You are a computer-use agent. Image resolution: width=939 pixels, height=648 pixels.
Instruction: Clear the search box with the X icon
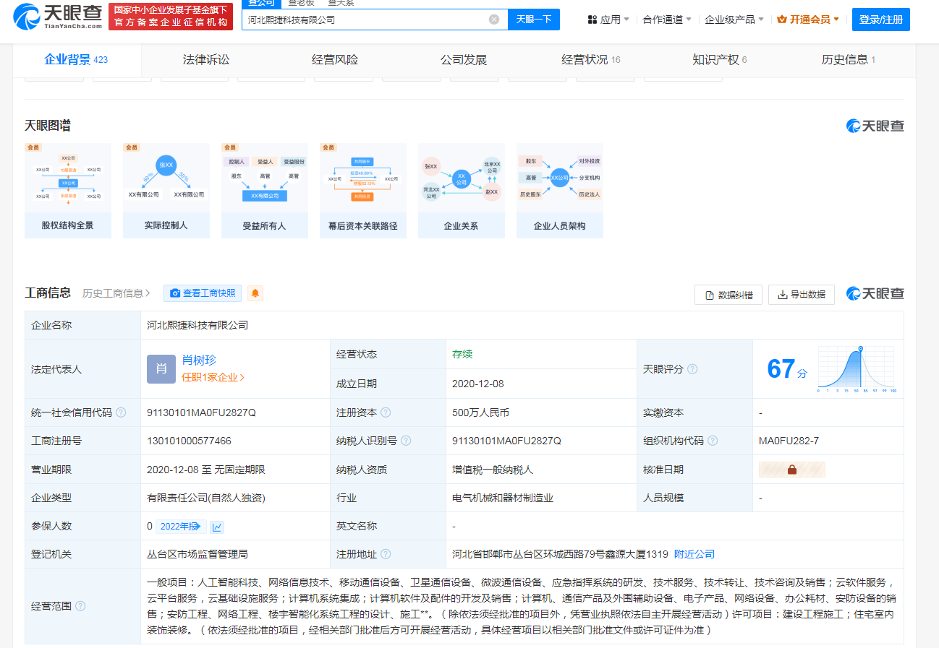494,20
